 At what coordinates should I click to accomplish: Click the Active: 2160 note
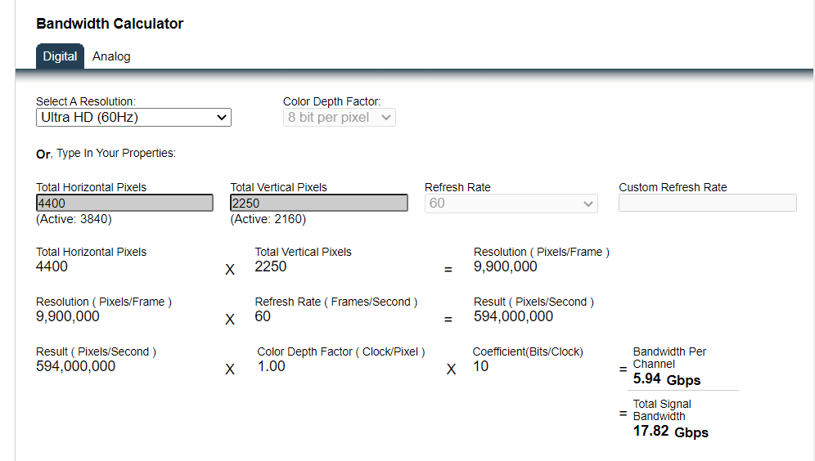(268, 219)
